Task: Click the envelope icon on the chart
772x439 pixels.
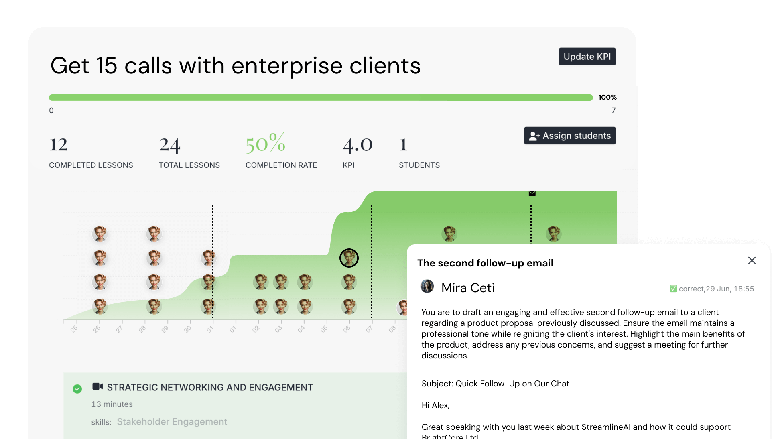Action: 532,193
